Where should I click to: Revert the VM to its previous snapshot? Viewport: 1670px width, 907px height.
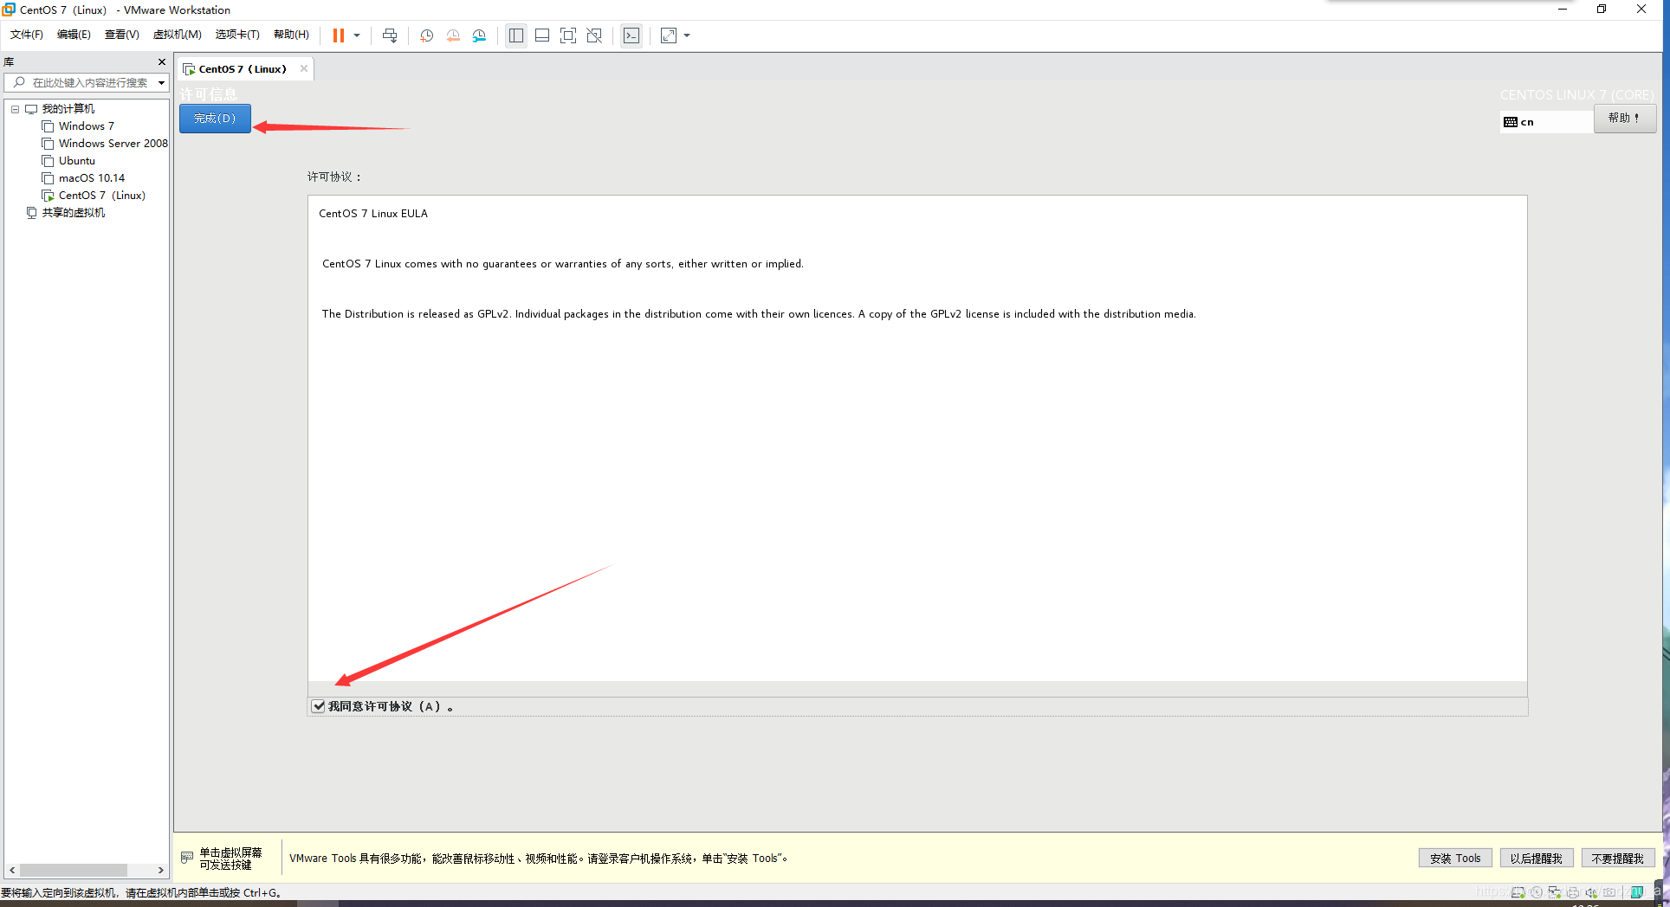(453, 35)
